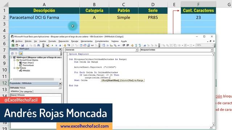Click the Break pause icon in the toolbar
The height and width of the screenshot is (130, 232).
coord(56,45)
